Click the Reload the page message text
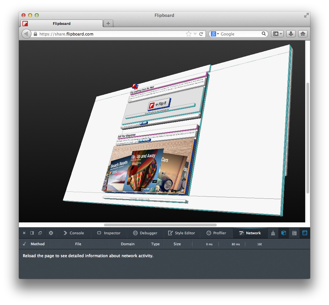 88,256
